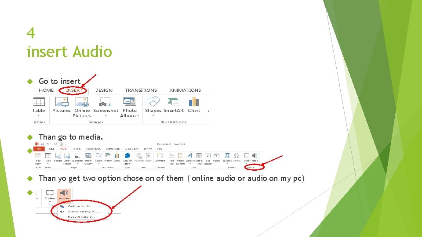Open the SLIDE SHOW tab
The height and width of the screenshot is (237, 422).
(x=131, y=149)
